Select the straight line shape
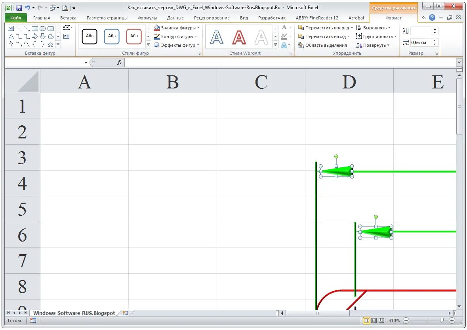This screenshot has width=467, height=330. (x=19, y=29)
